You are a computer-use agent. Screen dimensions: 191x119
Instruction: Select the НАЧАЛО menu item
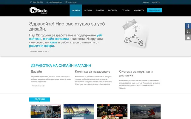pos(76,10)
